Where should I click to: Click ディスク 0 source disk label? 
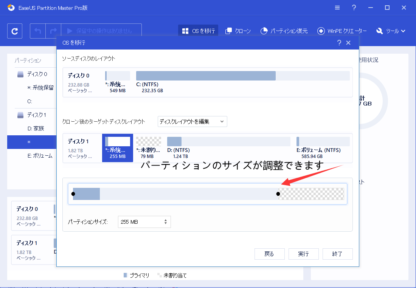pyautogui.click(x=79, y=76)
